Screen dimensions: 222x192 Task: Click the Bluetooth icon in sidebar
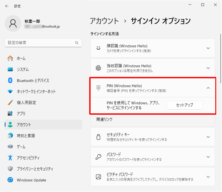(x=10, y=80)
